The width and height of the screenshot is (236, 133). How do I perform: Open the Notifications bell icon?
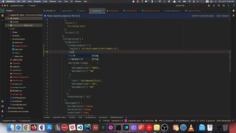click(x=233, y=11)
